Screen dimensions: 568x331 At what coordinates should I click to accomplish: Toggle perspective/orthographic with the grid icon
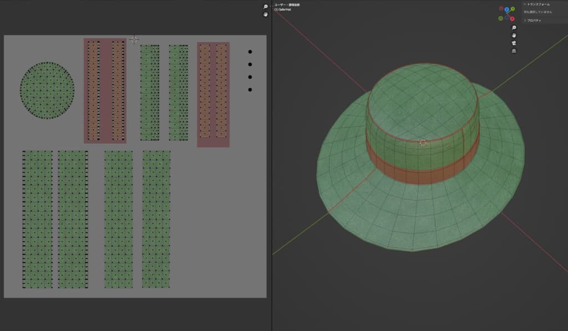click(514, 51)
